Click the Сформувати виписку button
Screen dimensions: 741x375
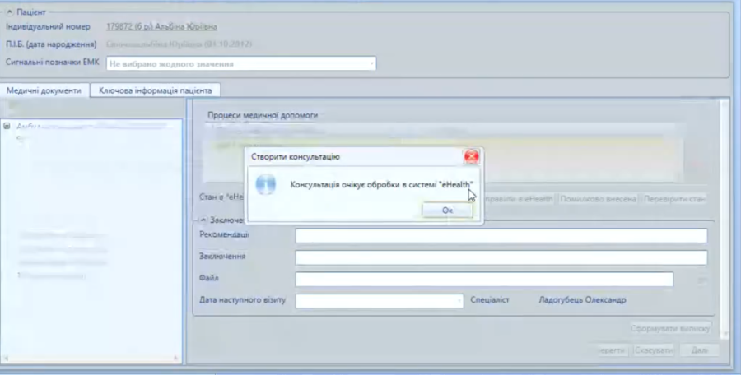(x=670, y=328)
